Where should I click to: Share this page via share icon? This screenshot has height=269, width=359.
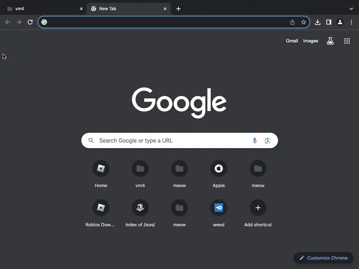coord(292,22)
